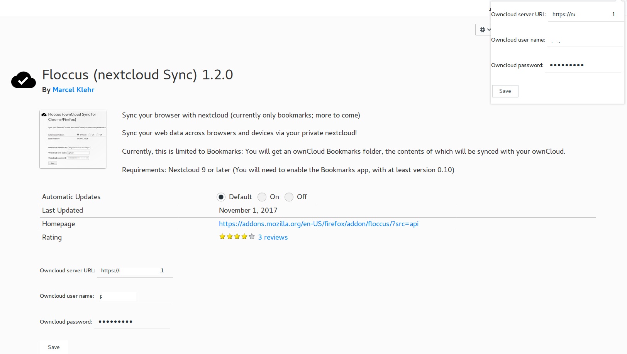
Task: Focus user name field in popup panel
Action: point(584,40)
